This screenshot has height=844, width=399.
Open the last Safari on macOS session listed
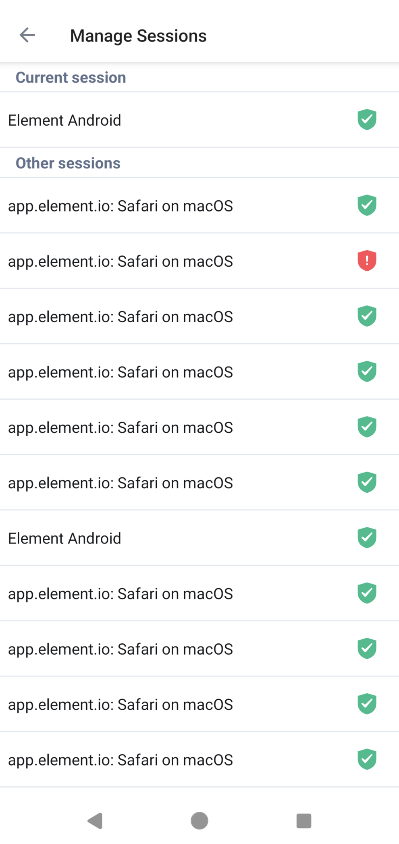tap(121, 760)
